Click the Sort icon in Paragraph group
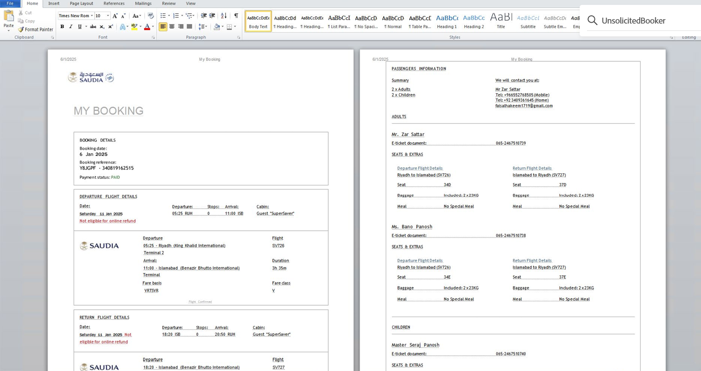The image size is (701, 371). [x=223, y=15]
